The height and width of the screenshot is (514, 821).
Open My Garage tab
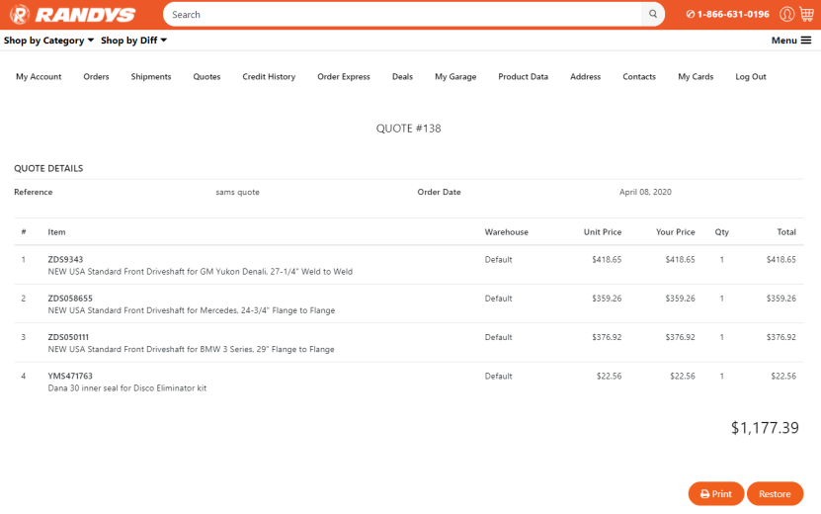click(455, 76)
